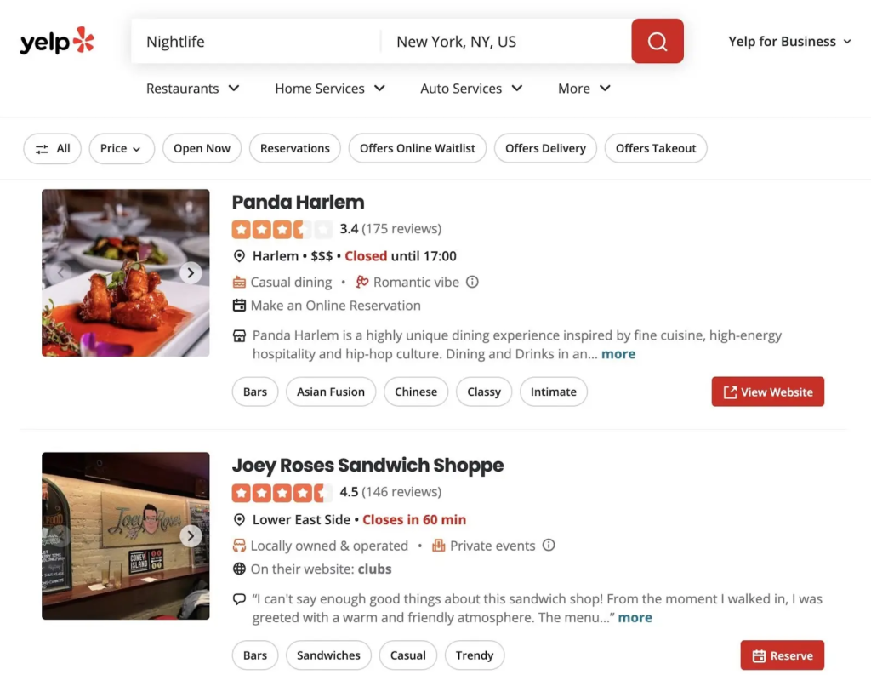Click the View Website button
Screen dimensions: 871x692
click(768, 392)
